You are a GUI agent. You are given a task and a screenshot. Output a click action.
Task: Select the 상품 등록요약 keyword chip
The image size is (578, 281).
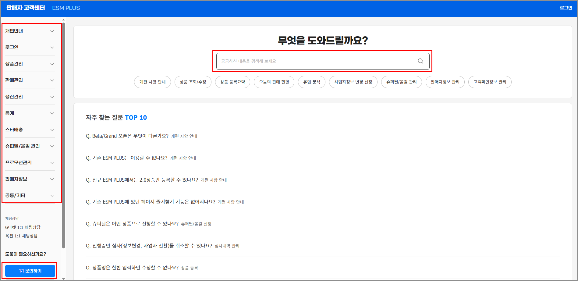click(x=232, y=82)
